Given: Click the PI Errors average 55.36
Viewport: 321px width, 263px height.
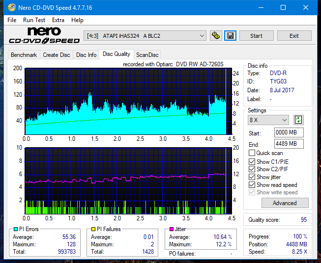Looking at the screenshot, I should tap(69, 237).
